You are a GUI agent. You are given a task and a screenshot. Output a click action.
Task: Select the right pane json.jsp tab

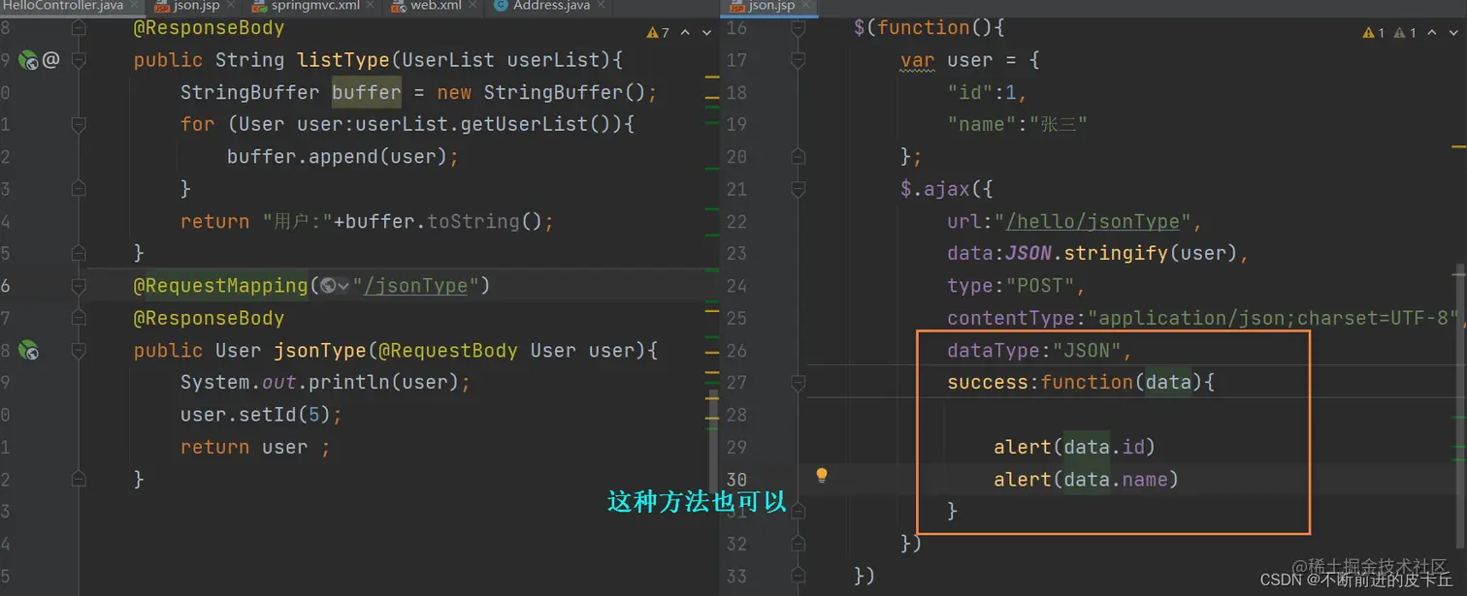(x=771, y=6)
